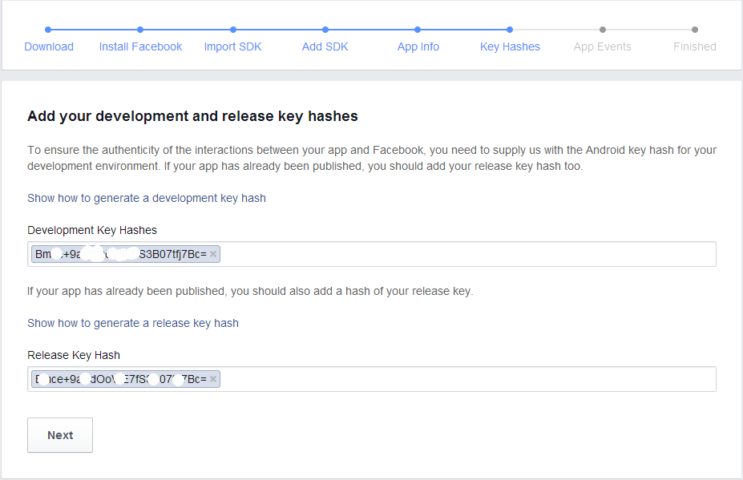
Task: Click the Next button
Action: 60,435
